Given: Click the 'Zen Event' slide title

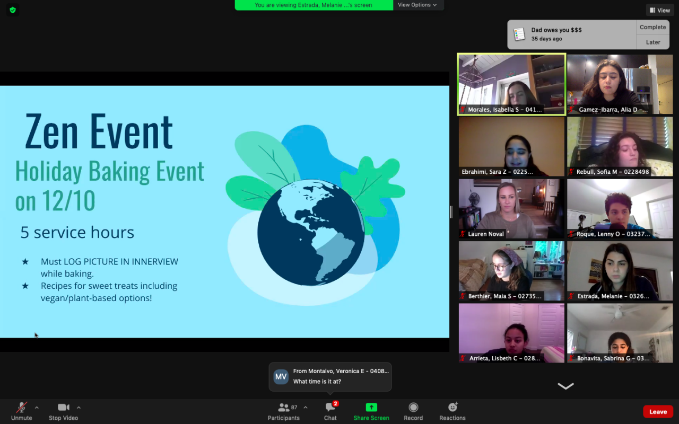Looking at the screenshot, I should pos(99,131).
